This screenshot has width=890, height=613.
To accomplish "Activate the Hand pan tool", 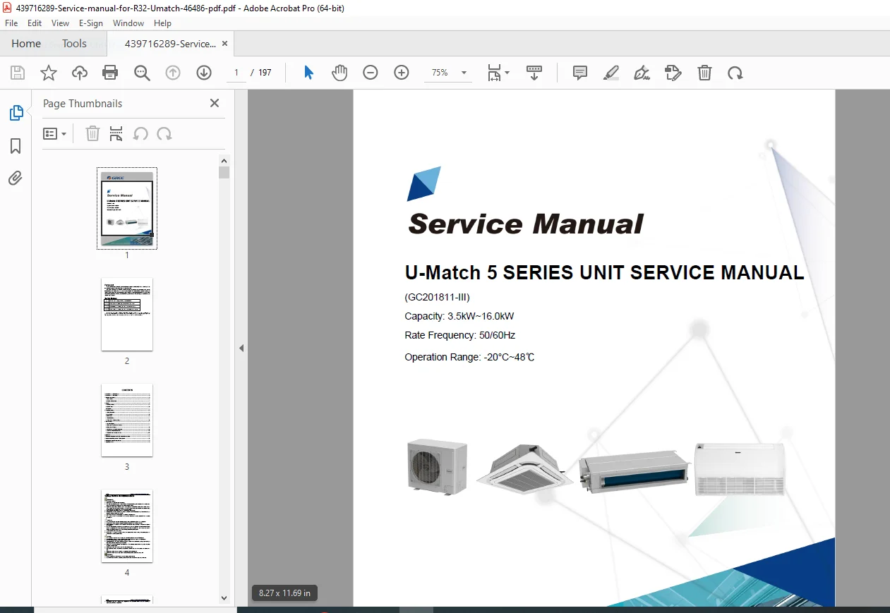I will pos(339,73).
